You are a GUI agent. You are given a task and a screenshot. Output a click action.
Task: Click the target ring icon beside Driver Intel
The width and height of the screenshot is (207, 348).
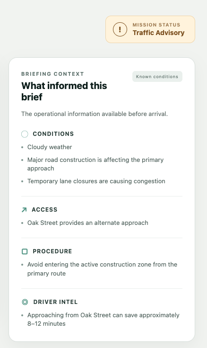coord(25,302)
